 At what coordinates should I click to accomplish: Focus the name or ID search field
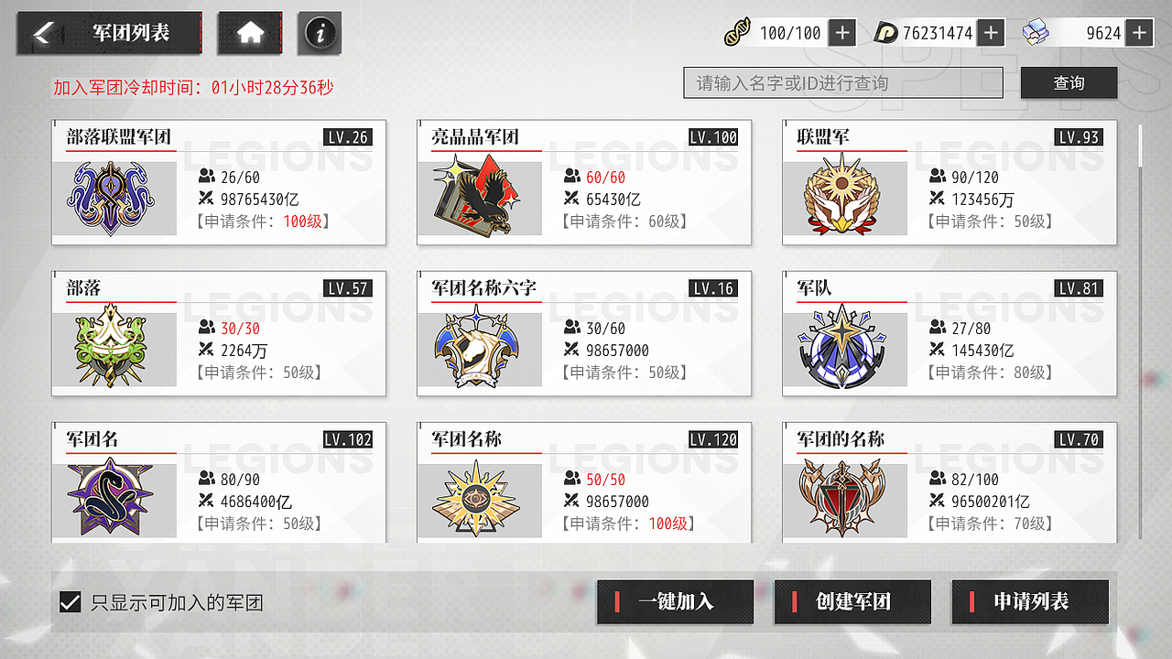(x=843, y=83)
